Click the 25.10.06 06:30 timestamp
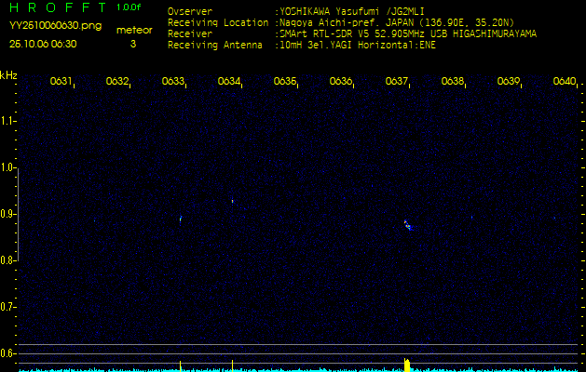This screenshot has height=372, width=586. point(43,44)
